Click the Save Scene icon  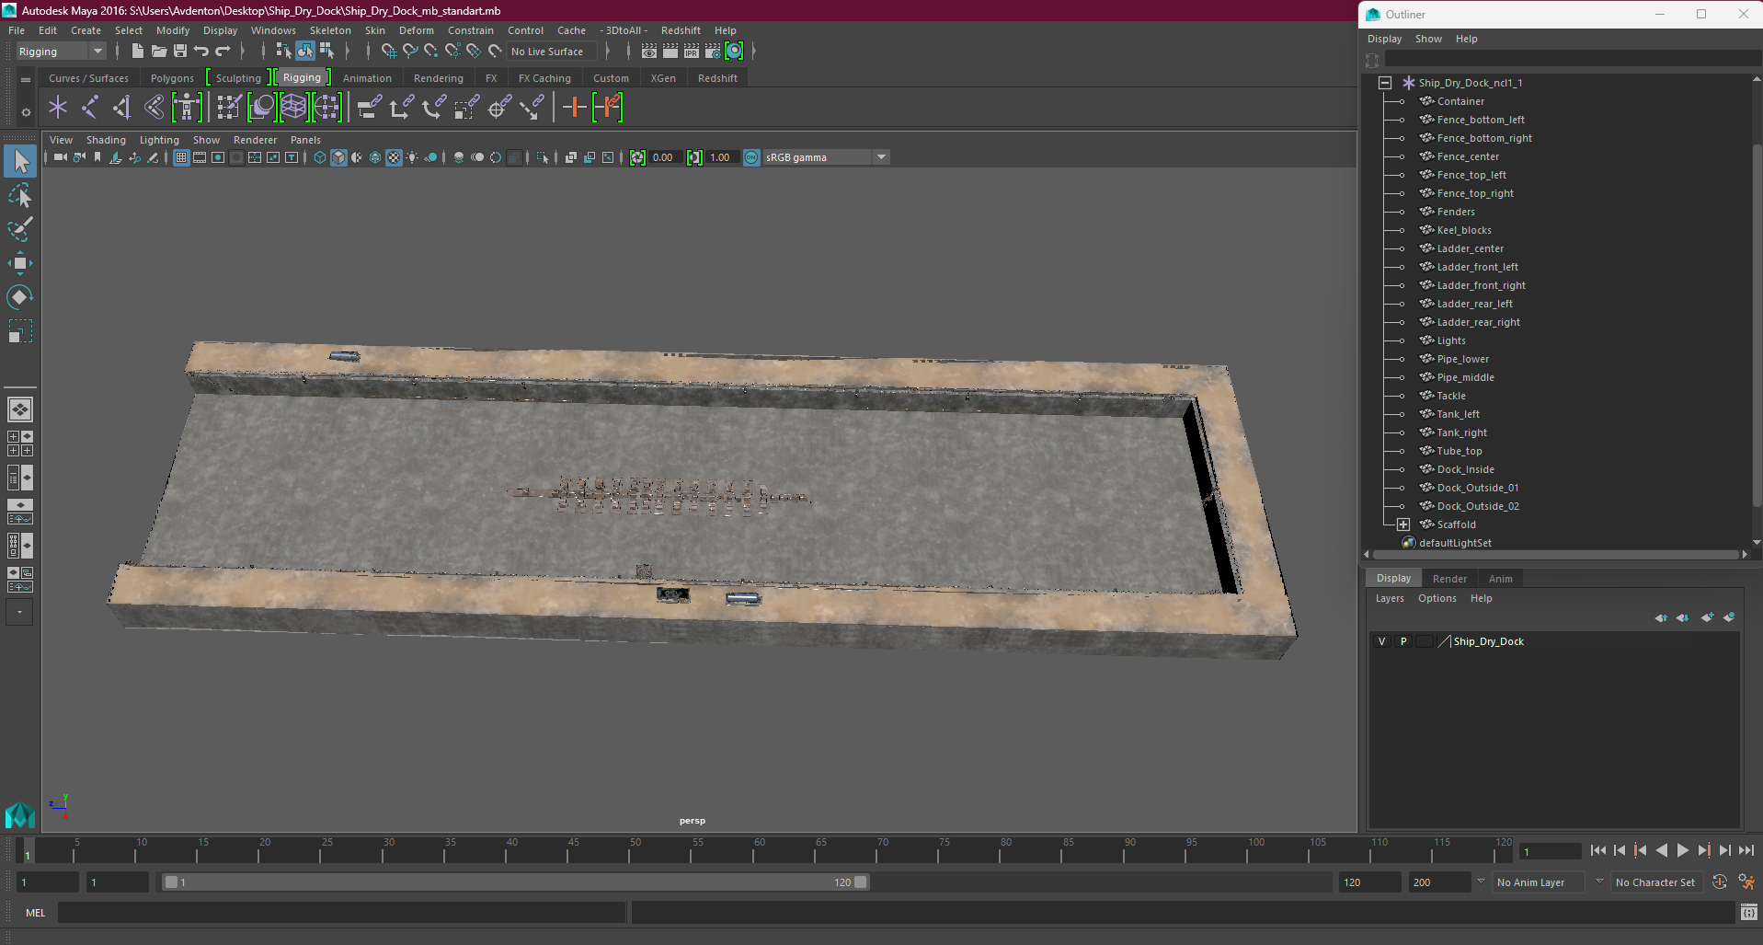coord(180,52)
